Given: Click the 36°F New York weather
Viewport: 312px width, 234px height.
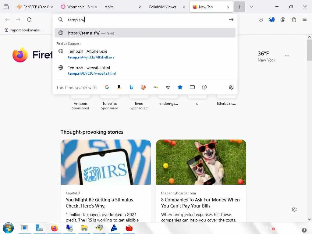Looking at the screenshot, I should (x=266, y=57).
